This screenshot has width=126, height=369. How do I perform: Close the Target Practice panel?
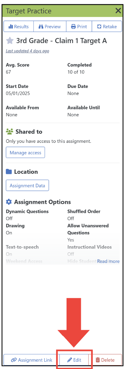pos(118,10)
